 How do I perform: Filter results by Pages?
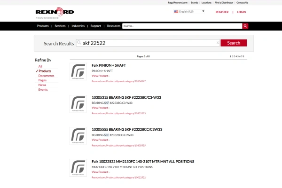coord(42,80)
